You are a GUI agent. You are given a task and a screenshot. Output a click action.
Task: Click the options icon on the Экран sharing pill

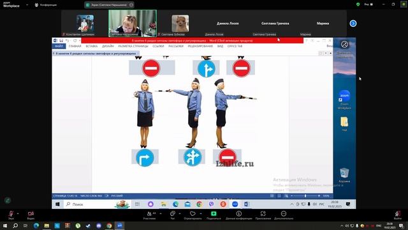tap(131, 4)
